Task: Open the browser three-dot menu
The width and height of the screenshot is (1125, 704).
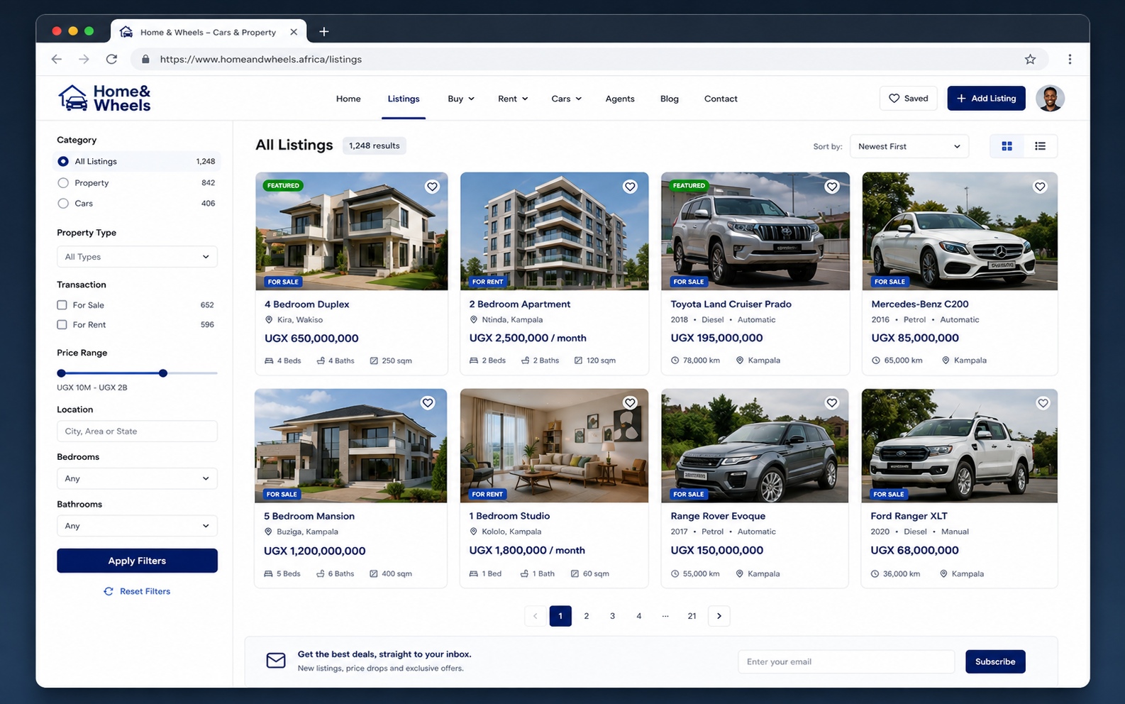Action: pos(1070,59)
